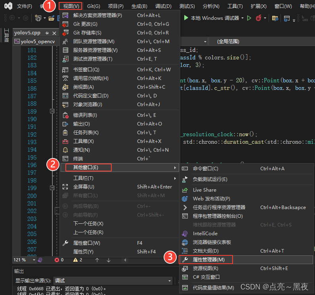Open 代码定义窗口 code definition window
Viewport: 315px width, 295px height.
120,96
